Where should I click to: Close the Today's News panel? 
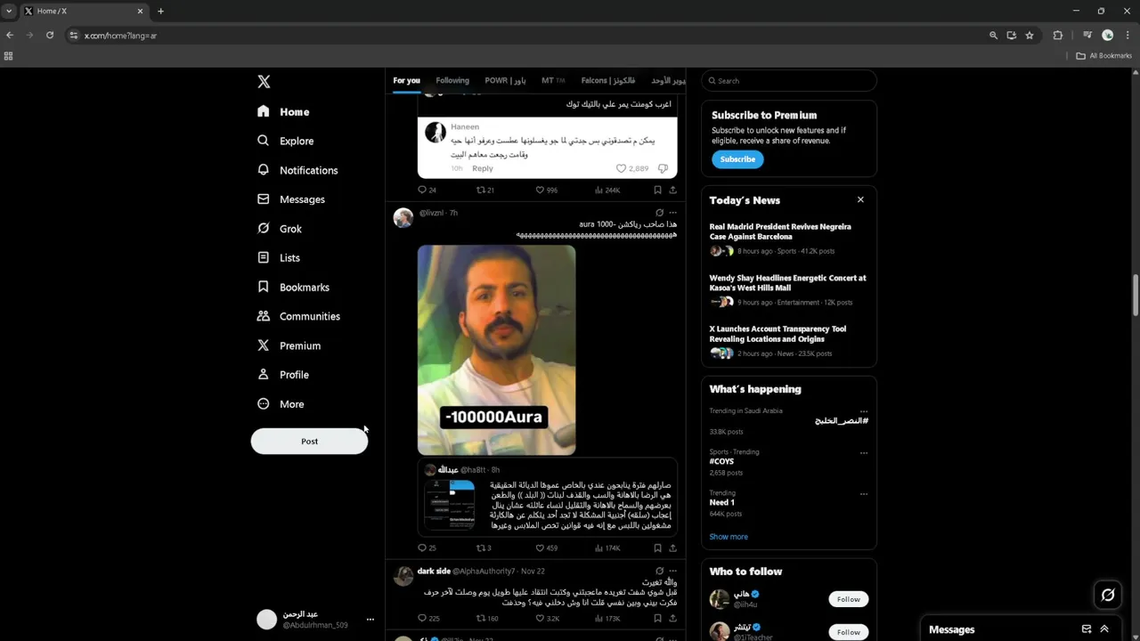point(860,199)
